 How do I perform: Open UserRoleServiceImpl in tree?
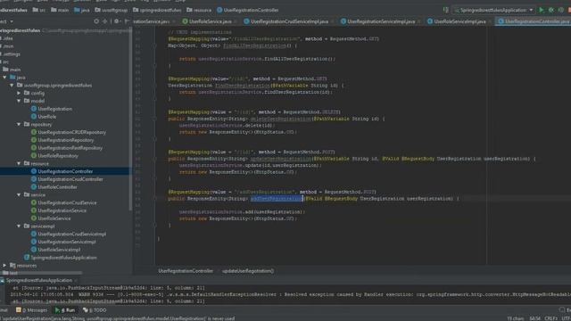[59, 250]
